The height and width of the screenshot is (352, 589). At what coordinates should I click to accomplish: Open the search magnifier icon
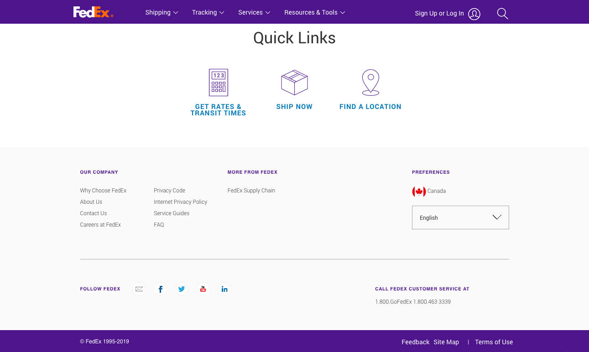click(502, 14)
